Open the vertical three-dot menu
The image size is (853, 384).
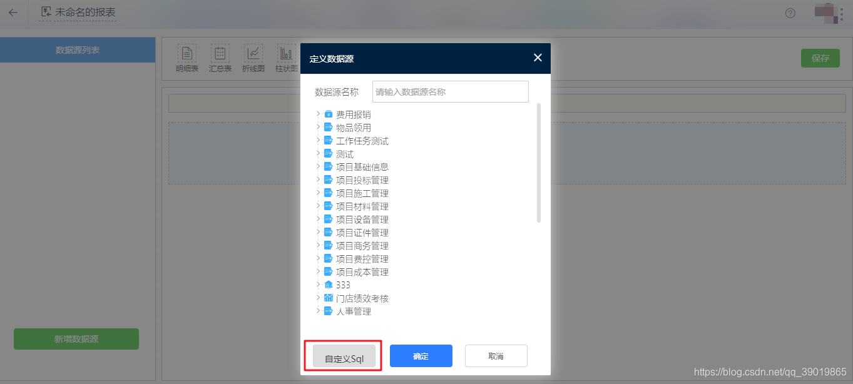(x=842, y=13)
